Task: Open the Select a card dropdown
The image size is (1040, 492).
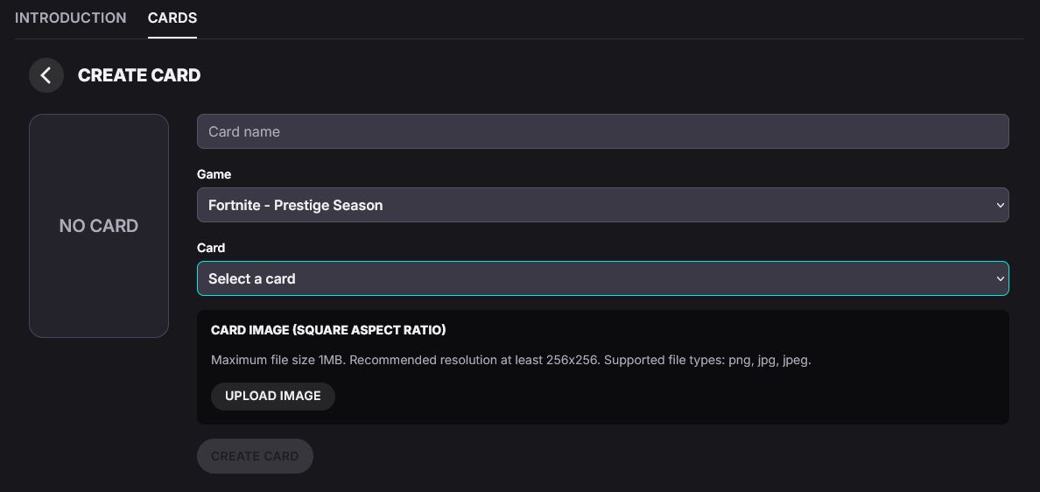Action: pyautogui.click(x=602, y=278)
